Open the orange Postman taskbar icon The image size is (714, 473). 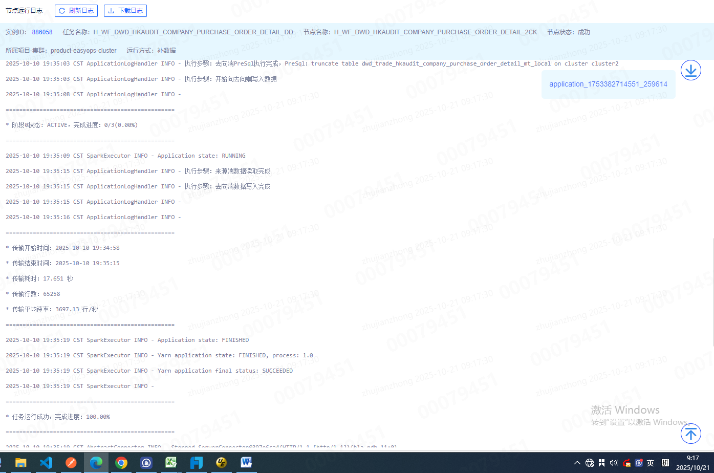(71, 463)
